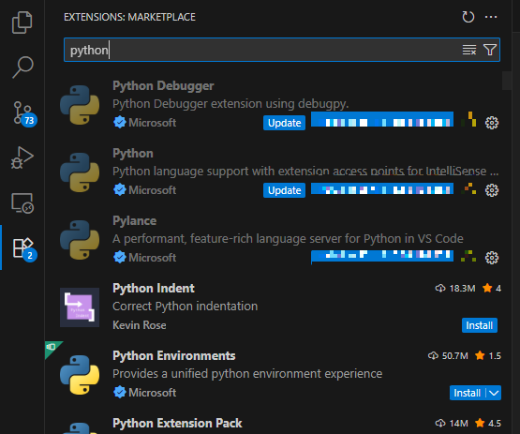
Task: Install the Python Indent extension
Action: click(x=479, y=325)
